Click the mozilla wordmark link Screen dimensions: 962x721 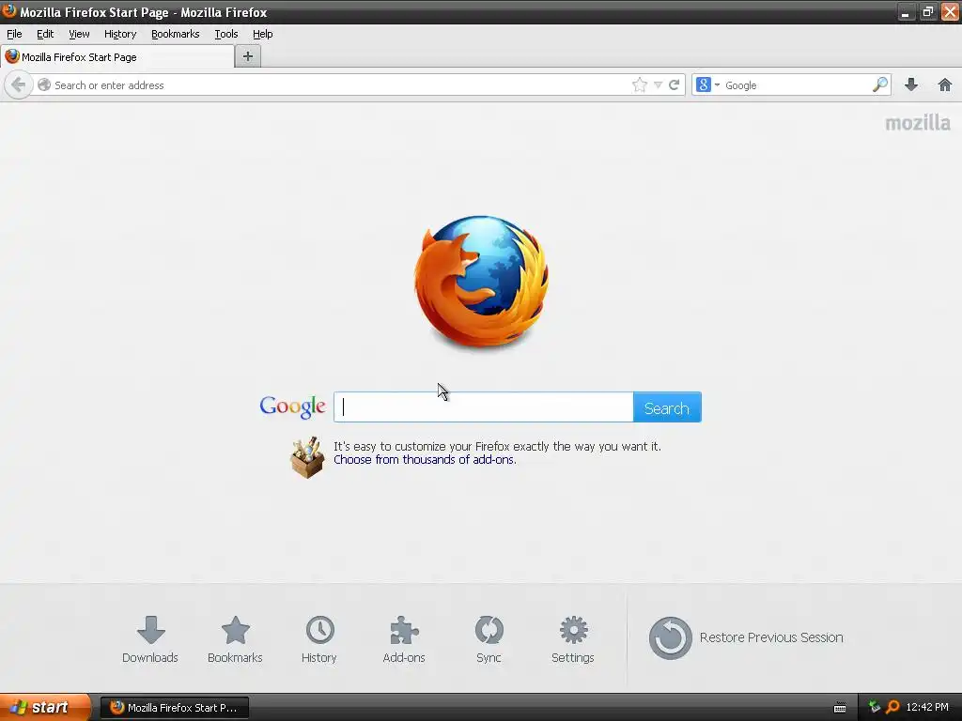point(917,123)
